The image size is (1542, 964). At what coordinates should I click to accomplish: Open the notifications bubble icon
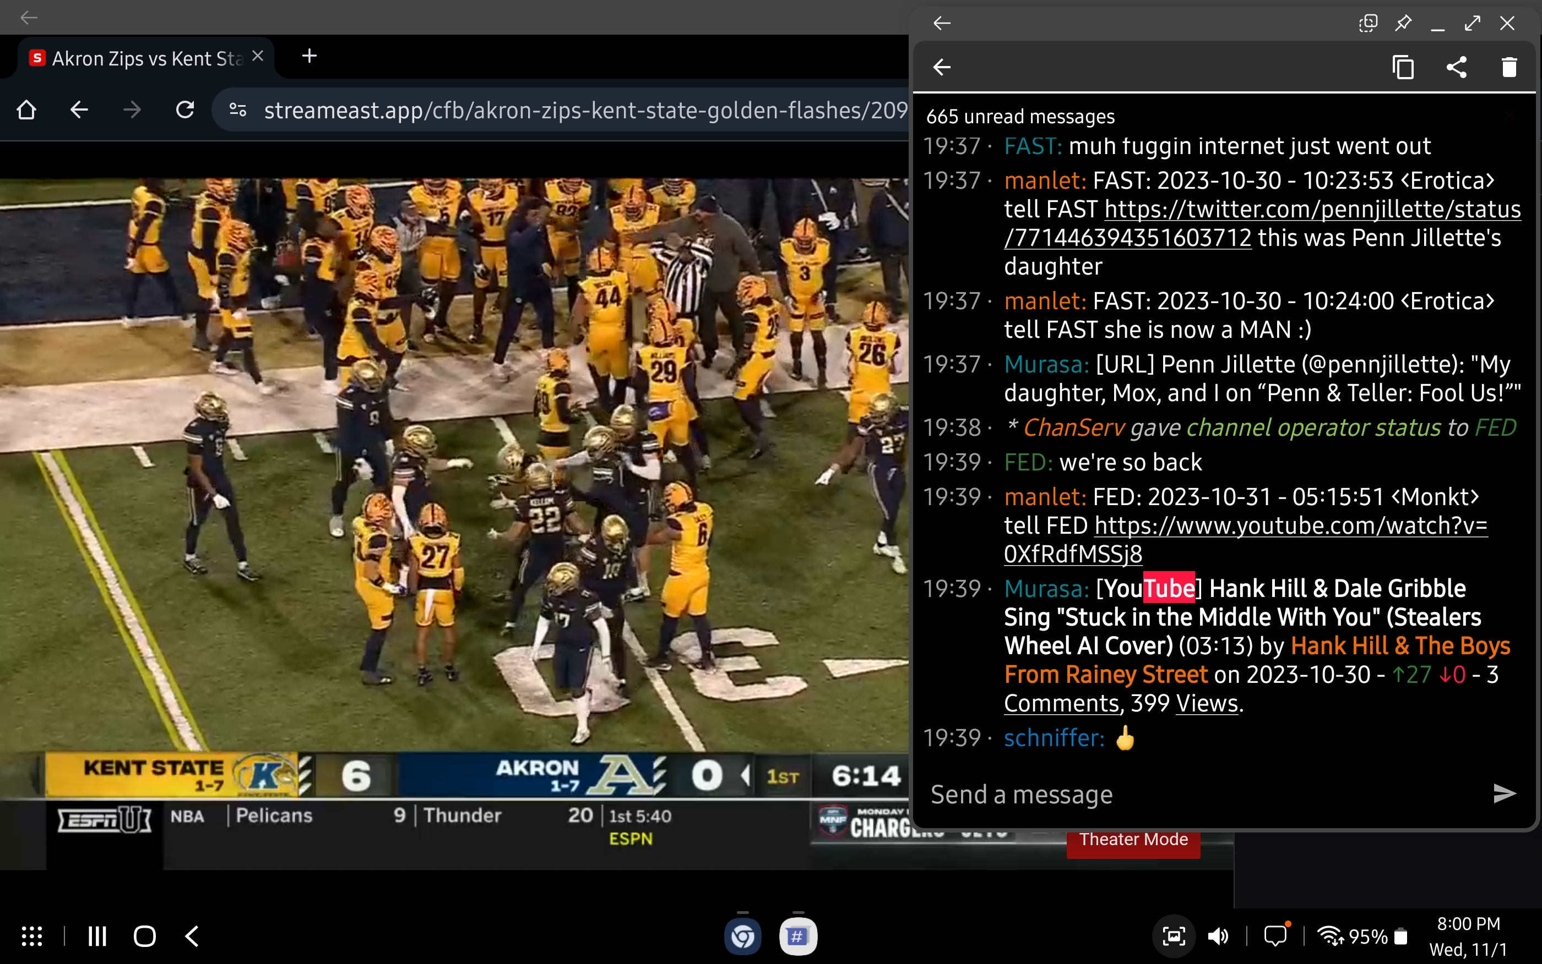pos(1276,935)
